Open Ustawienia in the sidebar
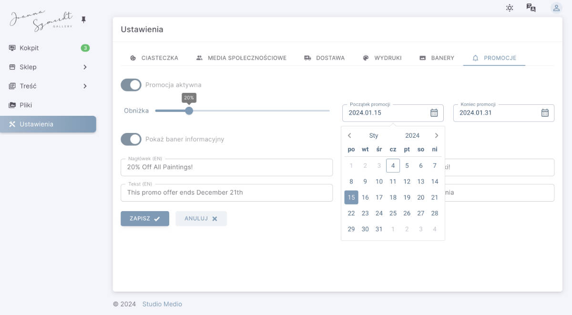 [x=48, y=124]
